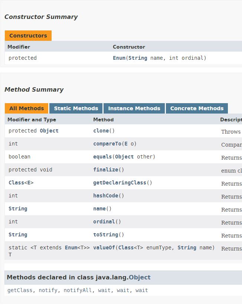242x308 pixels.
Task: Open the name() method link
Action: (x=99, y=209)
